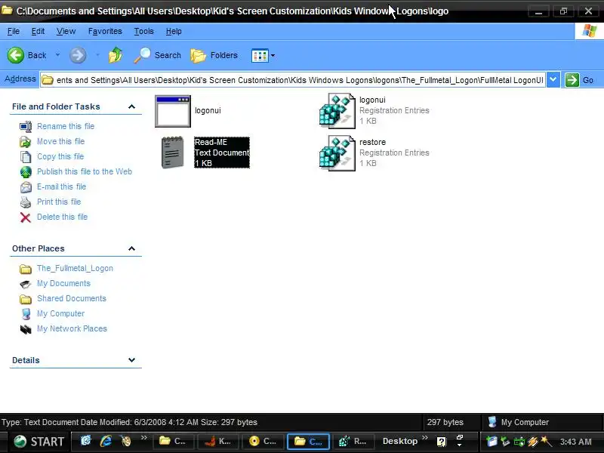Select the restore registry entries icon
Image resolution: width=604 pixels, height=453 pixels.
pyautogui.click(x=337, y=153)
